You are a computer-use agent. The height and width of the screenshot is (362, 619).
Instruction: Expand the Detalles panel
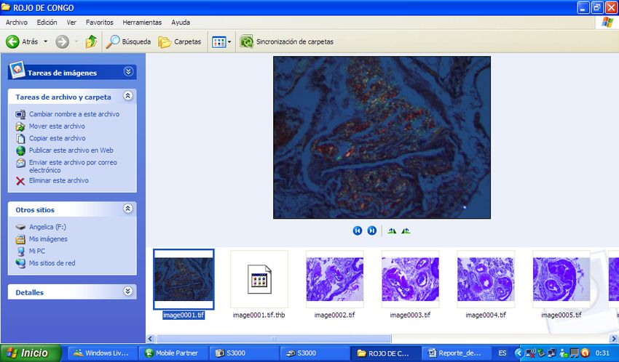[128, 291]
